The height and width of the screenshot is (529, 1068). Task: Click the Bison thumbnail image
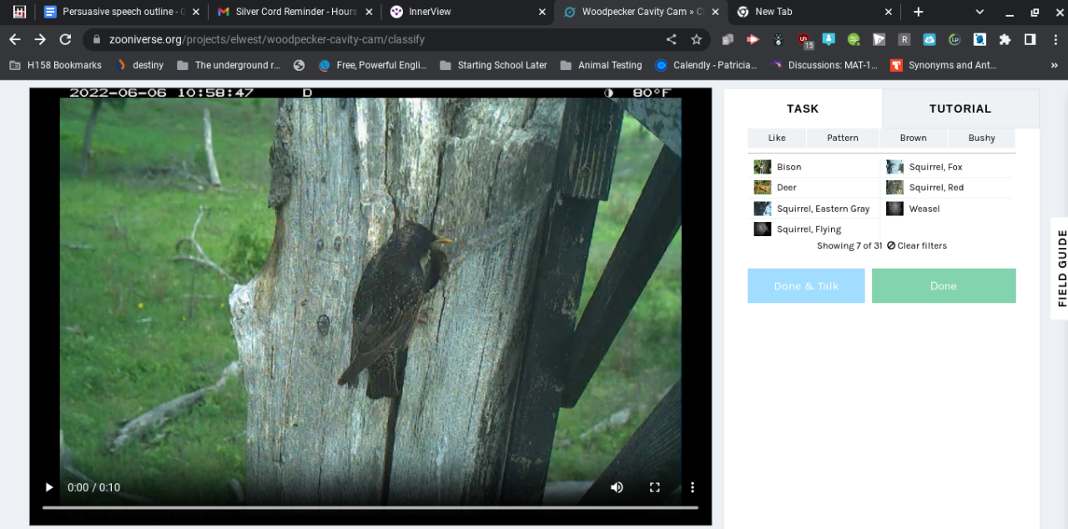(x=763, y=167)
